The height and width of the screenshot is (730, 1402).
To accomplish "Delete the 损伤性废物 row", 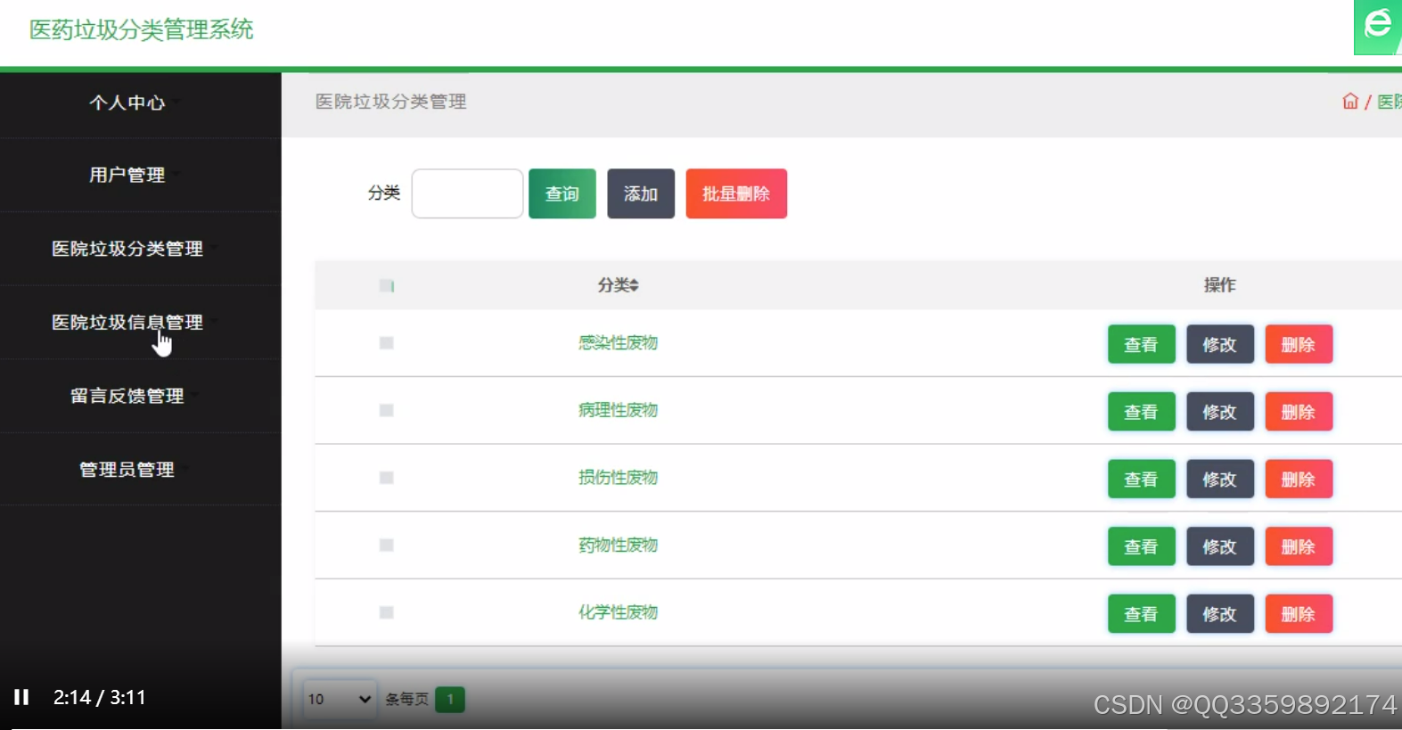I will click(1299, 479).
